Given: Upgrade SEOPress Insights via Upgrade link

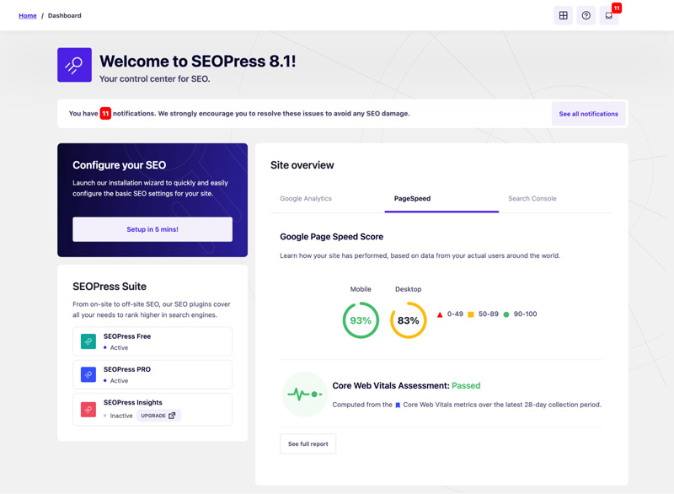Looking at the screenshot, I should pos(158,416).
